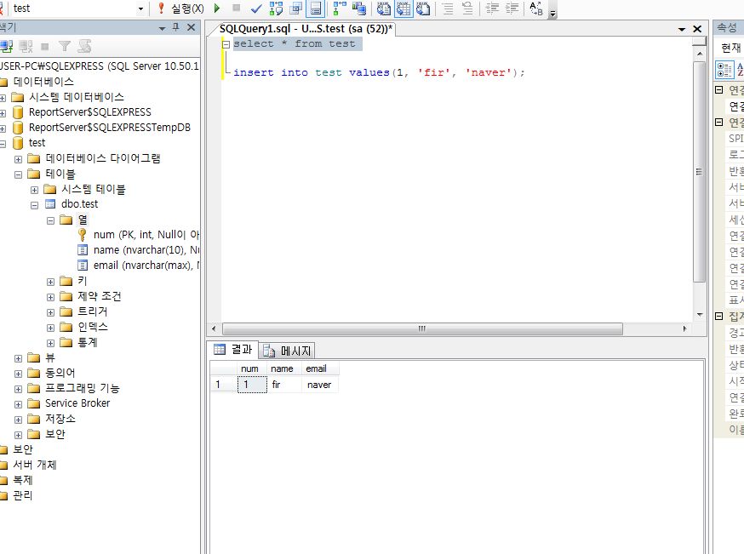
Task: Select 프로그래밍 기능 folder
Action: 82,388
